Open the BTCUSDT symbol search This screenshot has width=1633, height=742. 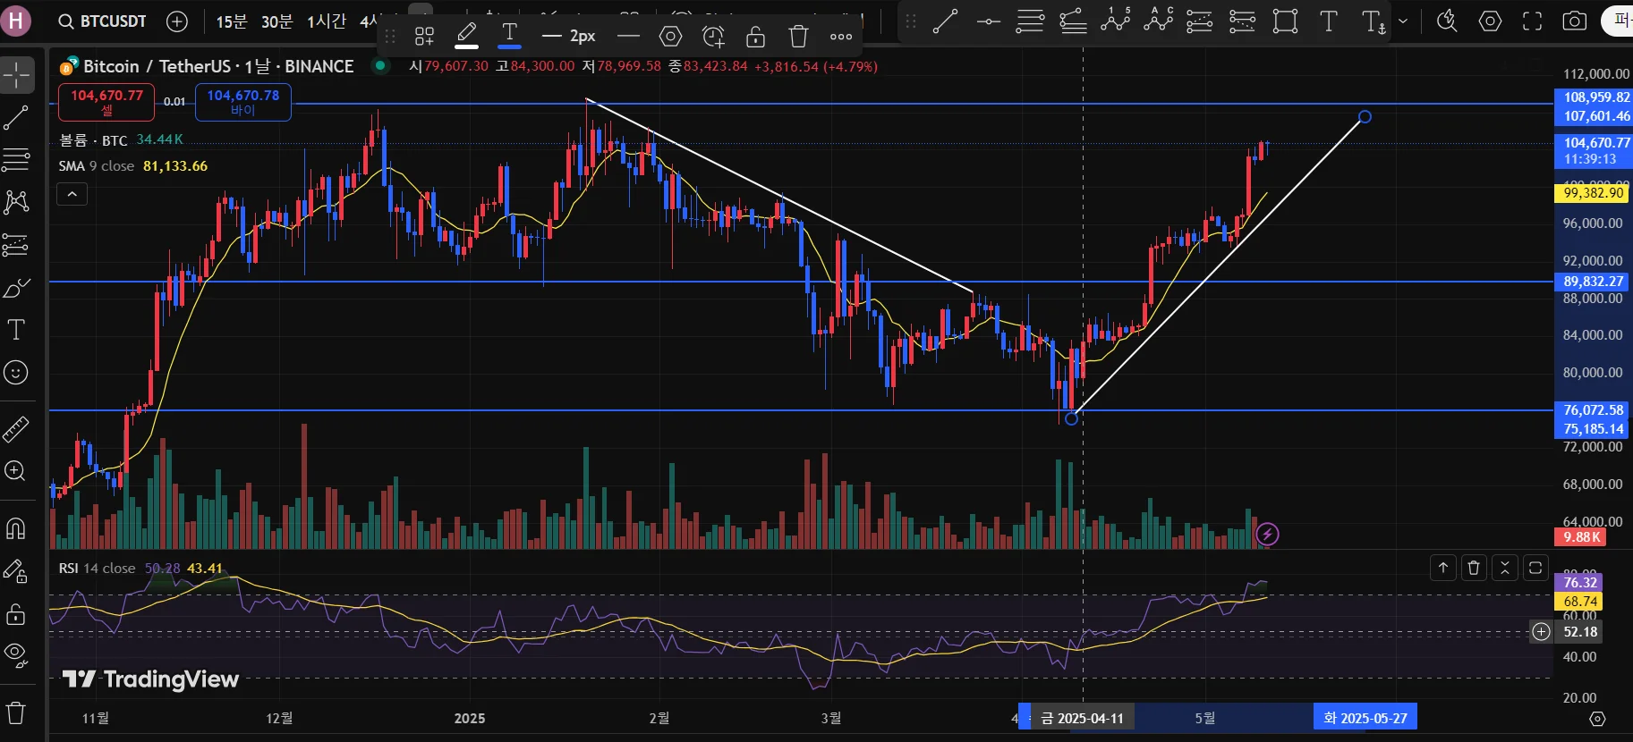pos(103,21)
